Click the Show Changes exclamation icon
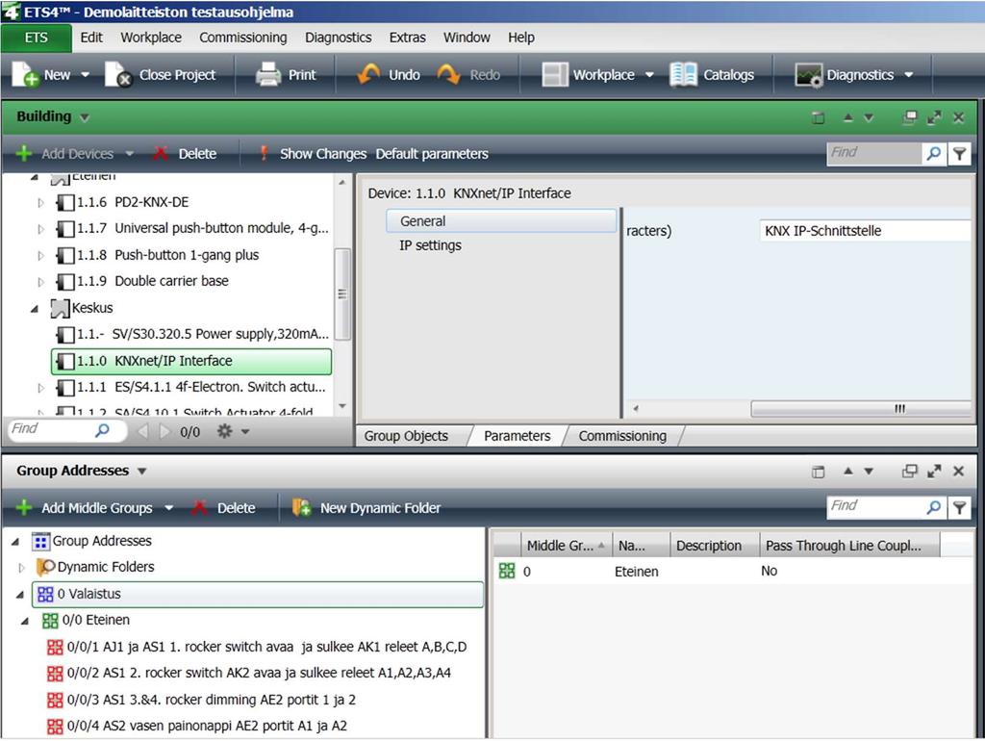 pyautogui.click(x=264, y=153)
